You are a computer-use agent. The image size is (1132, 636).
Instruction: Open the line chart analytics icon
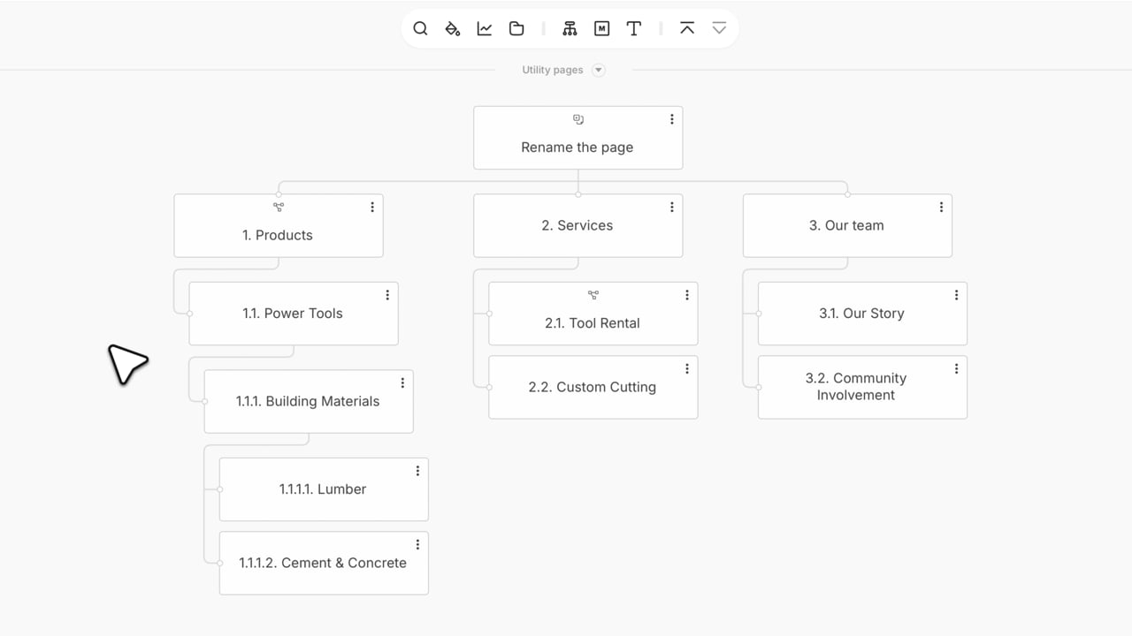[485, 28]
